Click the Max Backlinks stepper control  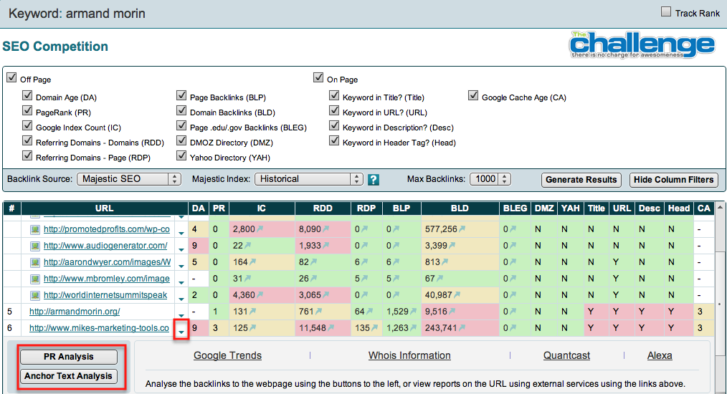[x=505, y=179]
